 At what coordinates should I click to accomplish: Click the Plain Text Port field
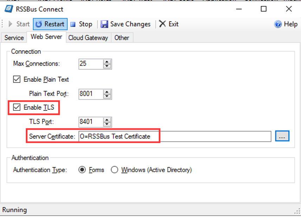coord(91,94)
